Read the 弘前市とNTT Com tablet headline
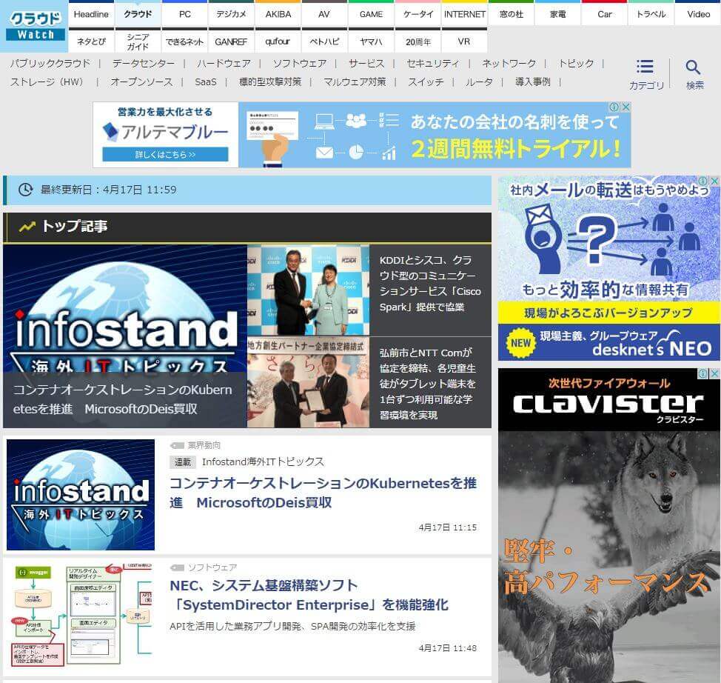 tap(428, 384)
